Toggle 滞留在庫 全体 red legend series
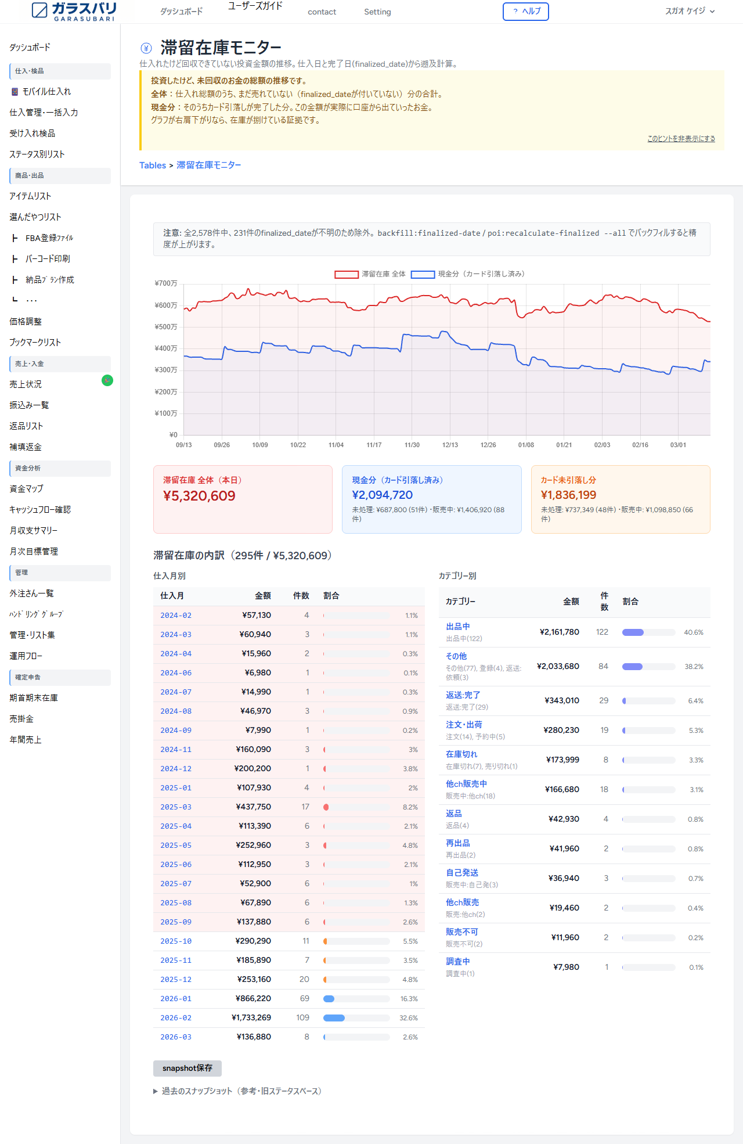 point(347,274)
